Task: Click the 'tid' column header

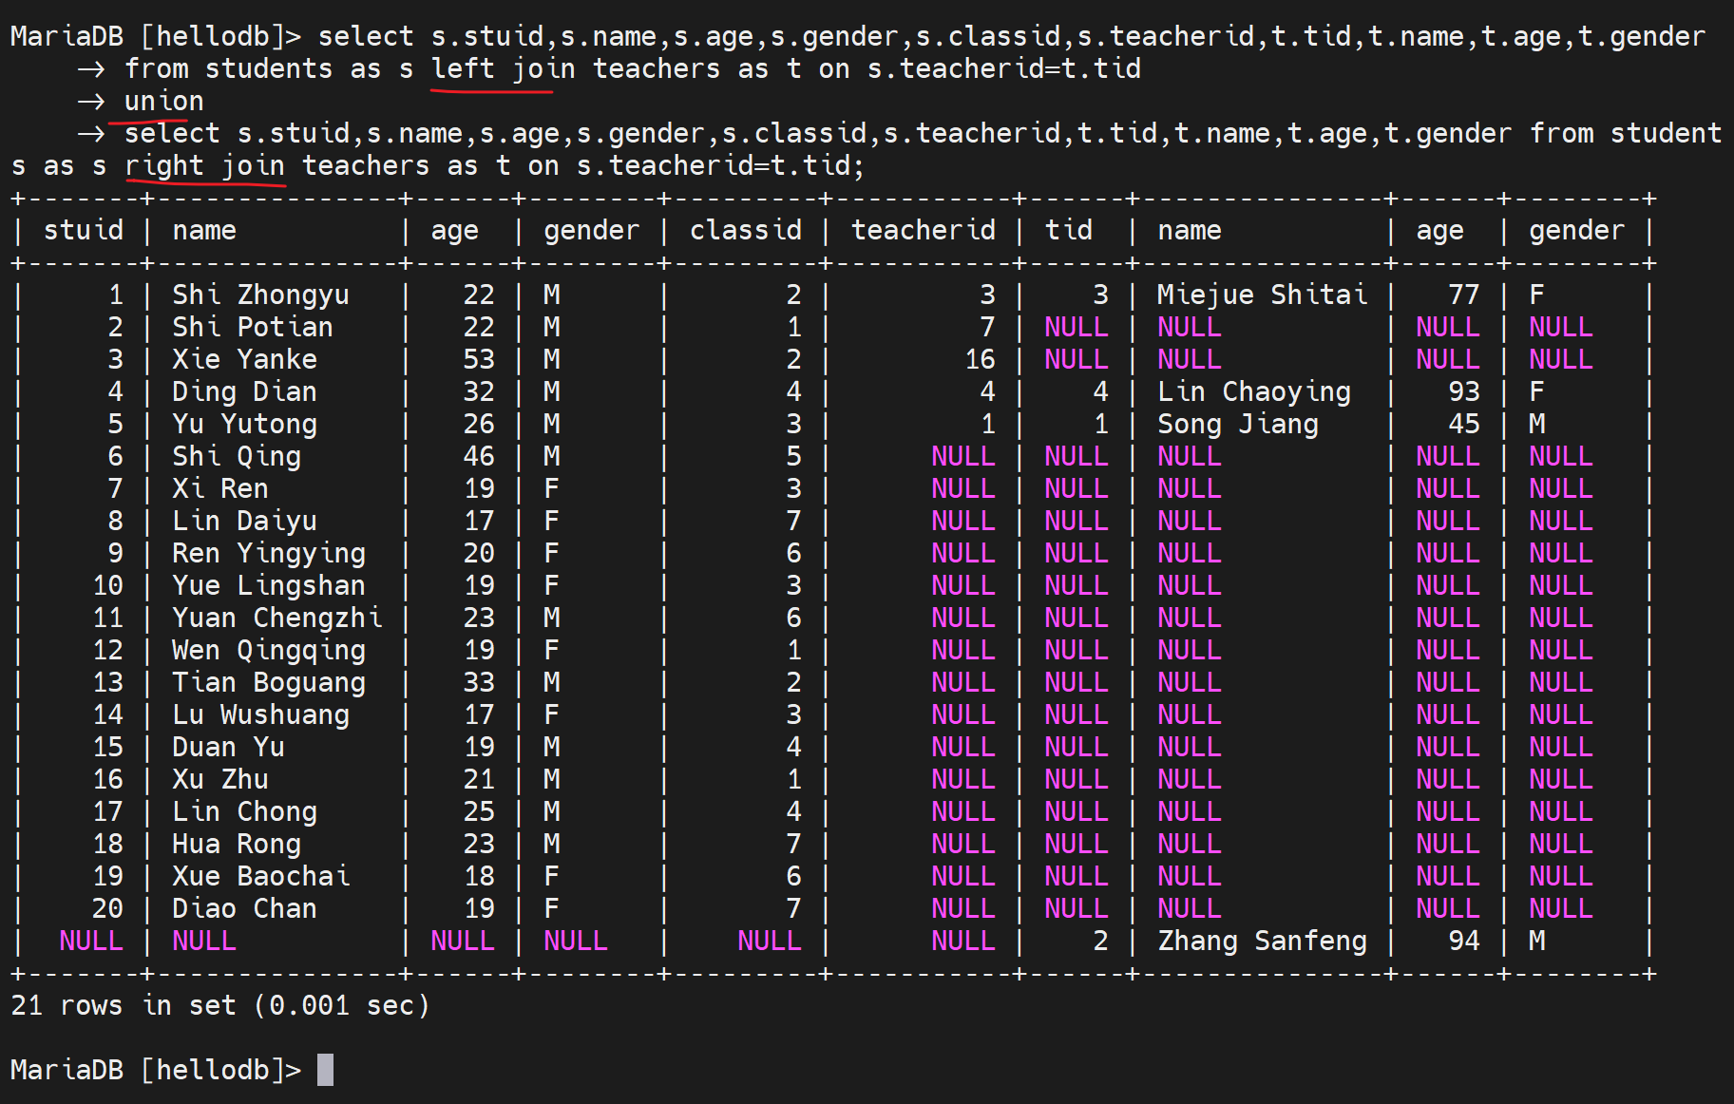Action: (x=1069, y=231)
